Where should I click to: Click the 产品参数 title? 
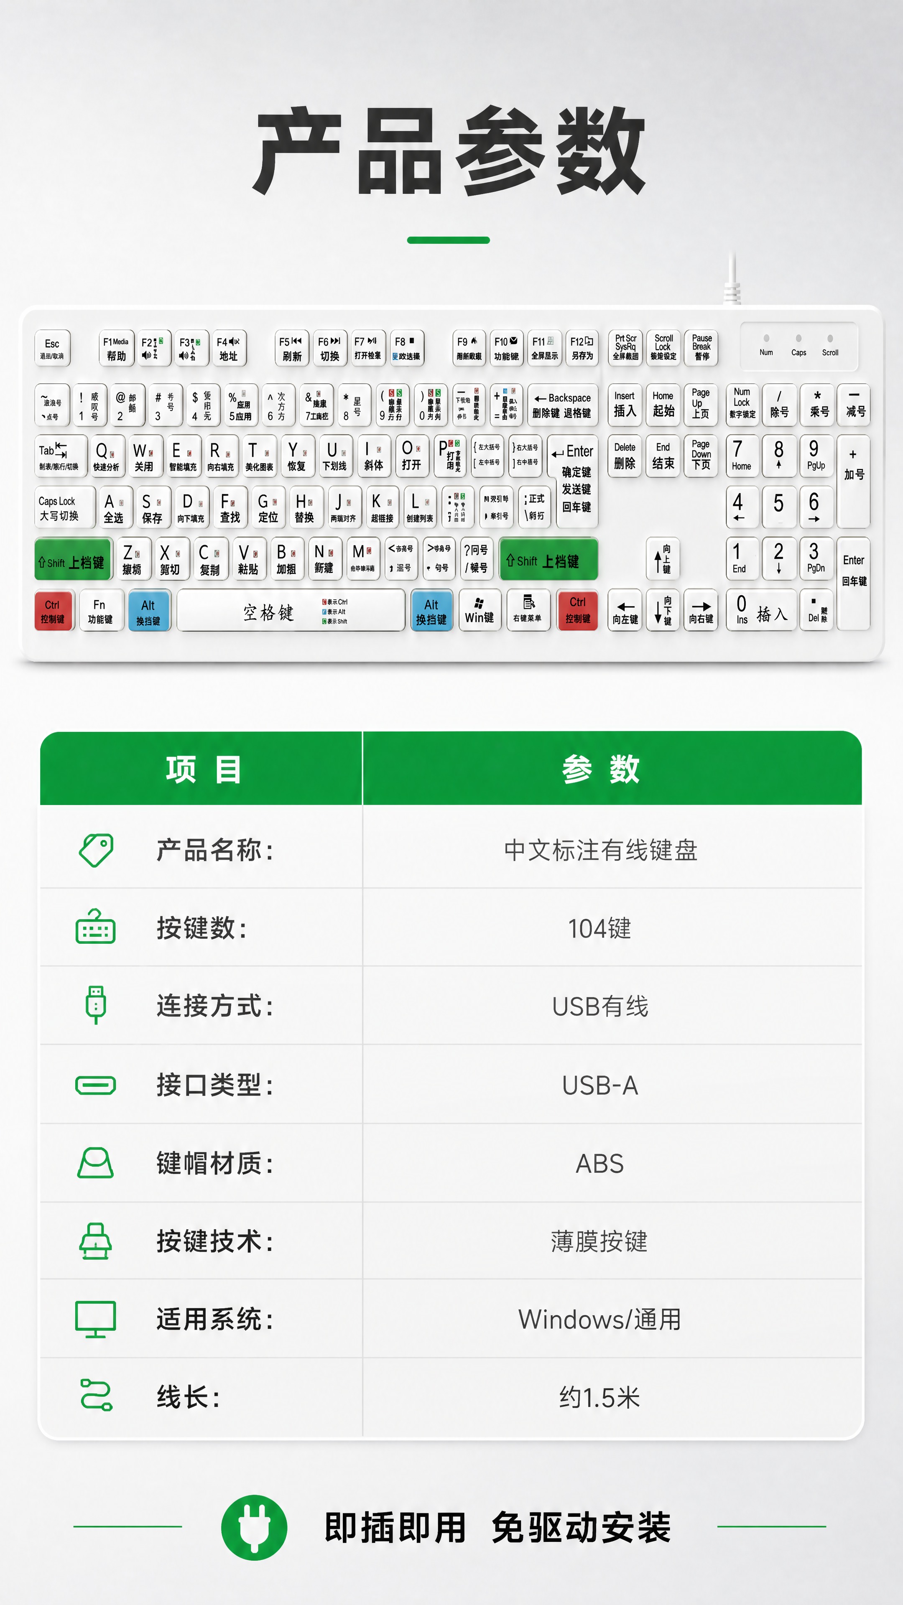(x=449, y=151)
